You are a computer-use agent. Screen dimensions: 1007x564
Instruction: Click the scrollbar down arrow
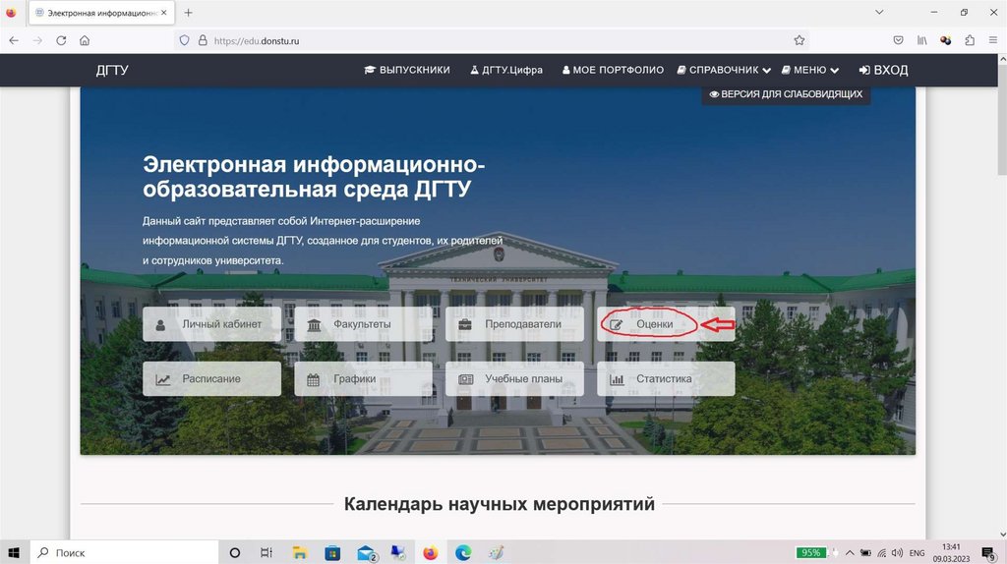pyautogui.click(x=1002, y=535)
